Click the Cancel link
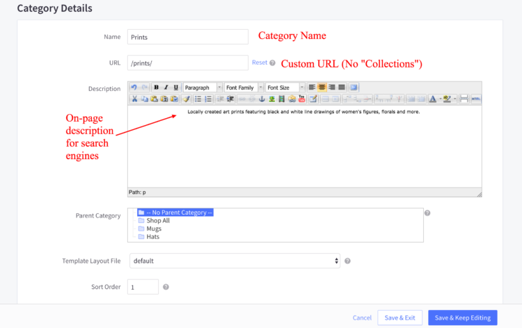522x328 pixels. click(362, 318)
